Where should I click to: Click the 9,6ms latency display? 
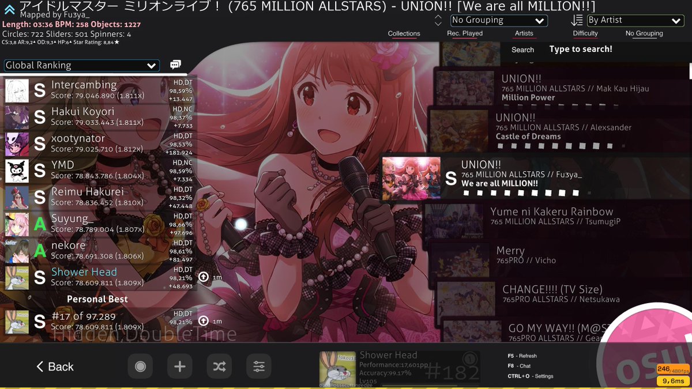coord(672,381)
